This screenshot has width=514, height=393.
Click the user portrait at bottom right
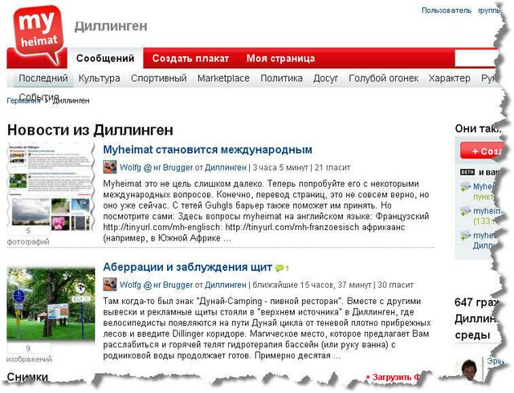469,370
